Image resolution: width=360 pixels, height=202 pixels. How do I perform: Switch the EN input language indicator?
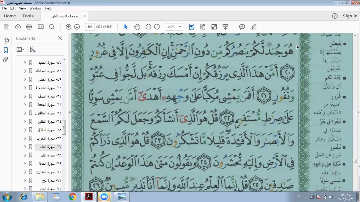[298, 196]
